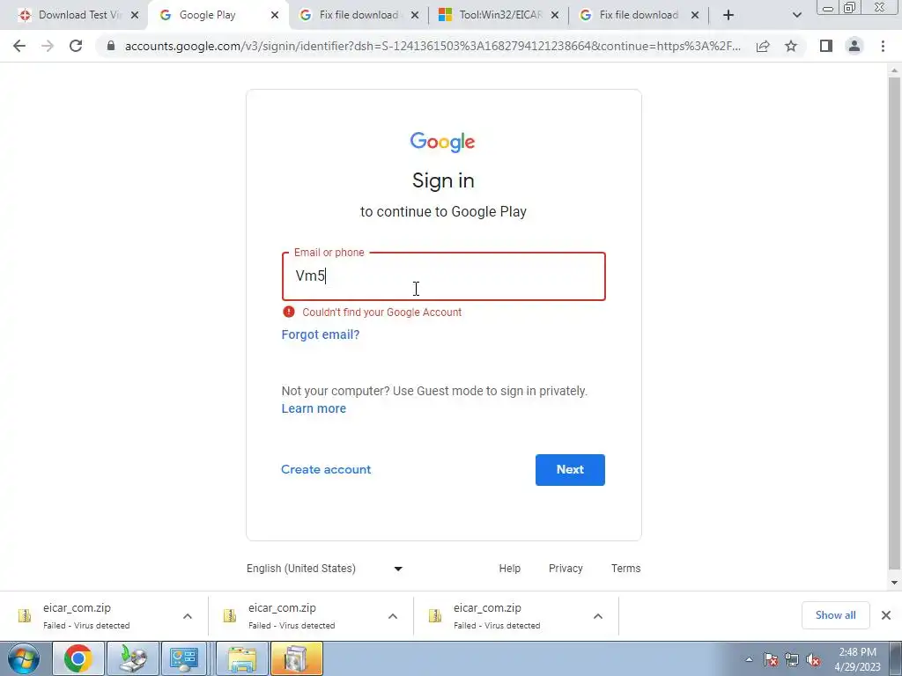Close the downloads bar
This screenshot has width=902, height=676.
tap(886, 615)
